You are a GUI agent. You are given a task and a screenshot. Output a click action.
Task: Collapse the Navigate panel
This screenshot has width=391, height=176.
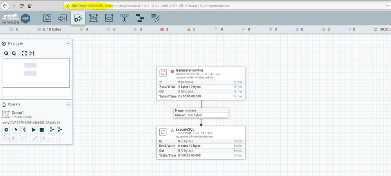68,43
